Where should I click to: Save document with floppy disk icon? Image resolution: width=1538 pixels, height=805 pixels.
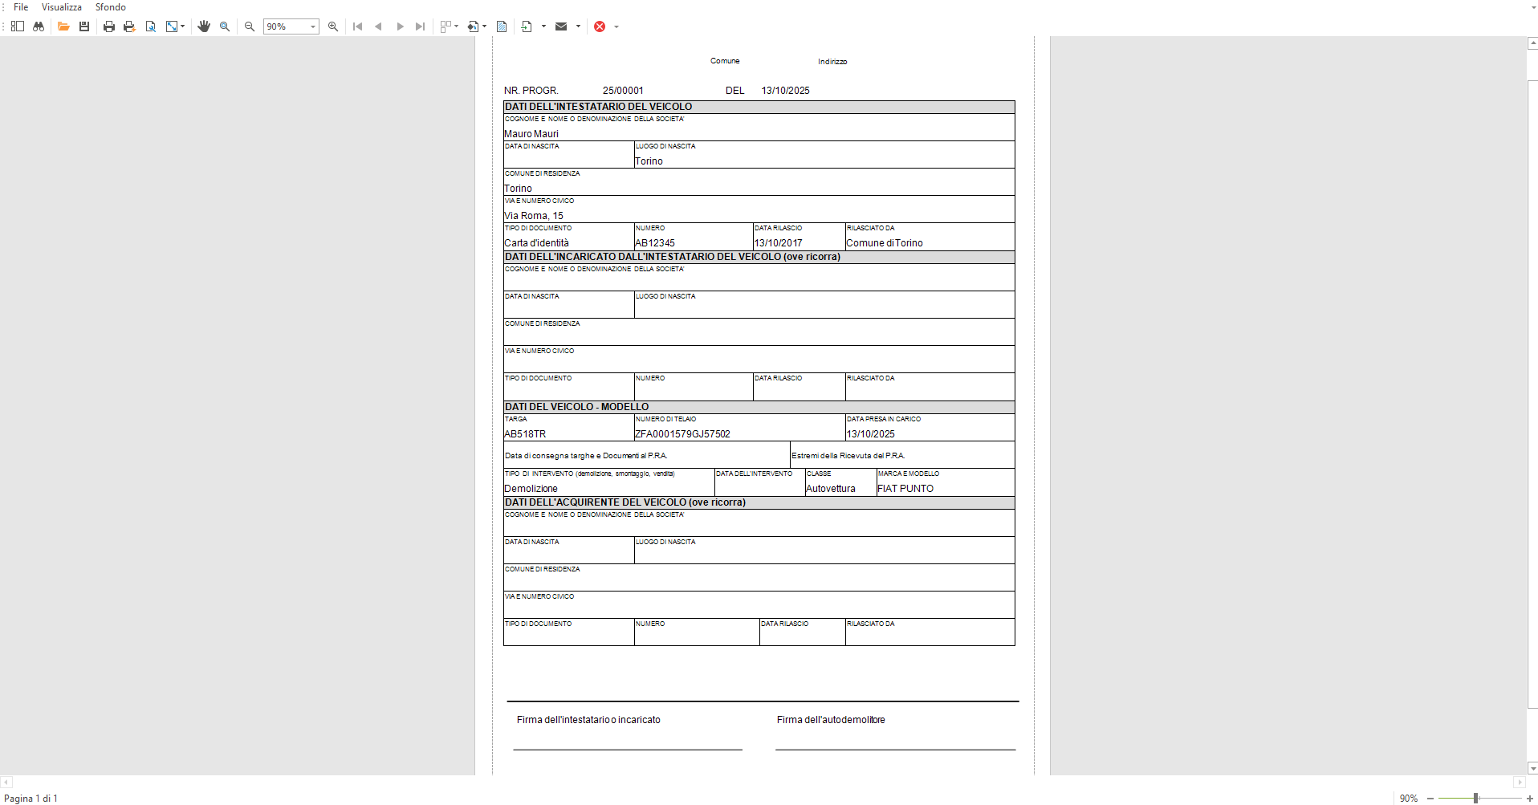click(x=84, y=26)
